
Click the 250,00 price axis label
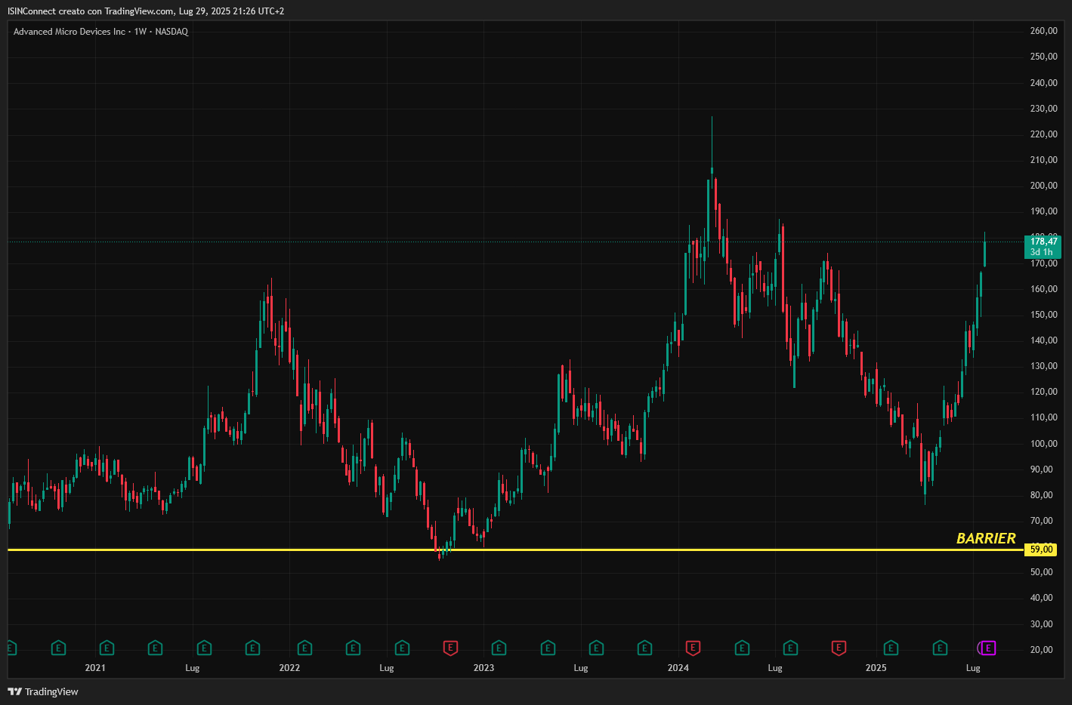pyautogui.click(x=1043, y=57)
